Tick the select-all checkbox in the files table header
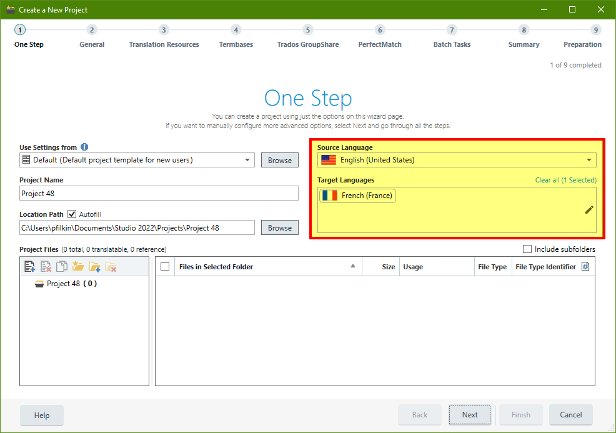The width and height of the screenshot is (616, 433). (165, 267)
